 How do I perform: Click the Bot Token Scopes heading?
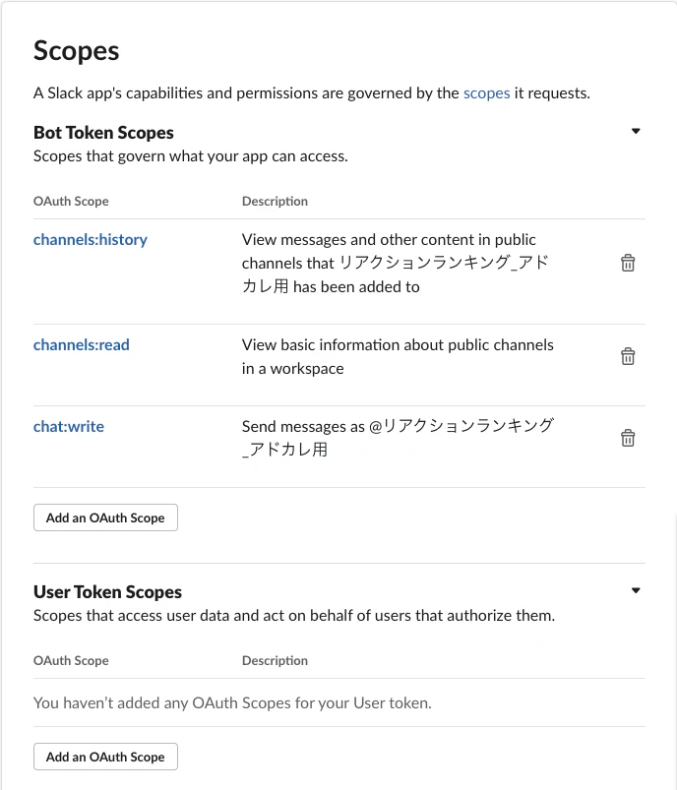click(103, 133)
